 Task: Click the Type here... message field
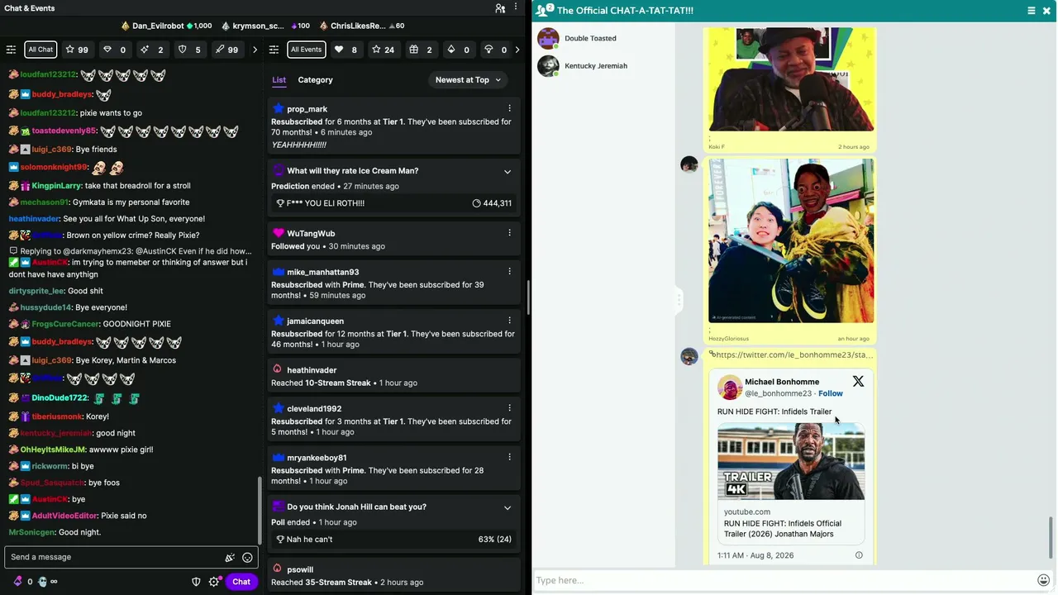point(784,580)
